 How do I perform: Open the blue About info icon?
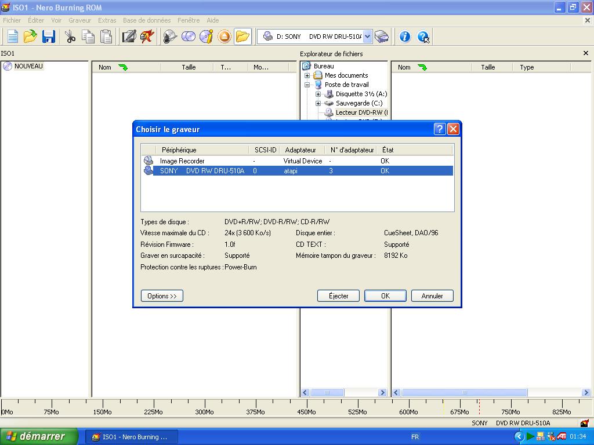(x=404, y=37)
